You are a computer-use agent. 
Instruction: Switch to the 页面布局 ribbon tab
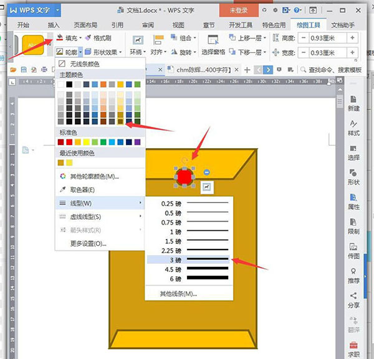click(x=85, y=25)
